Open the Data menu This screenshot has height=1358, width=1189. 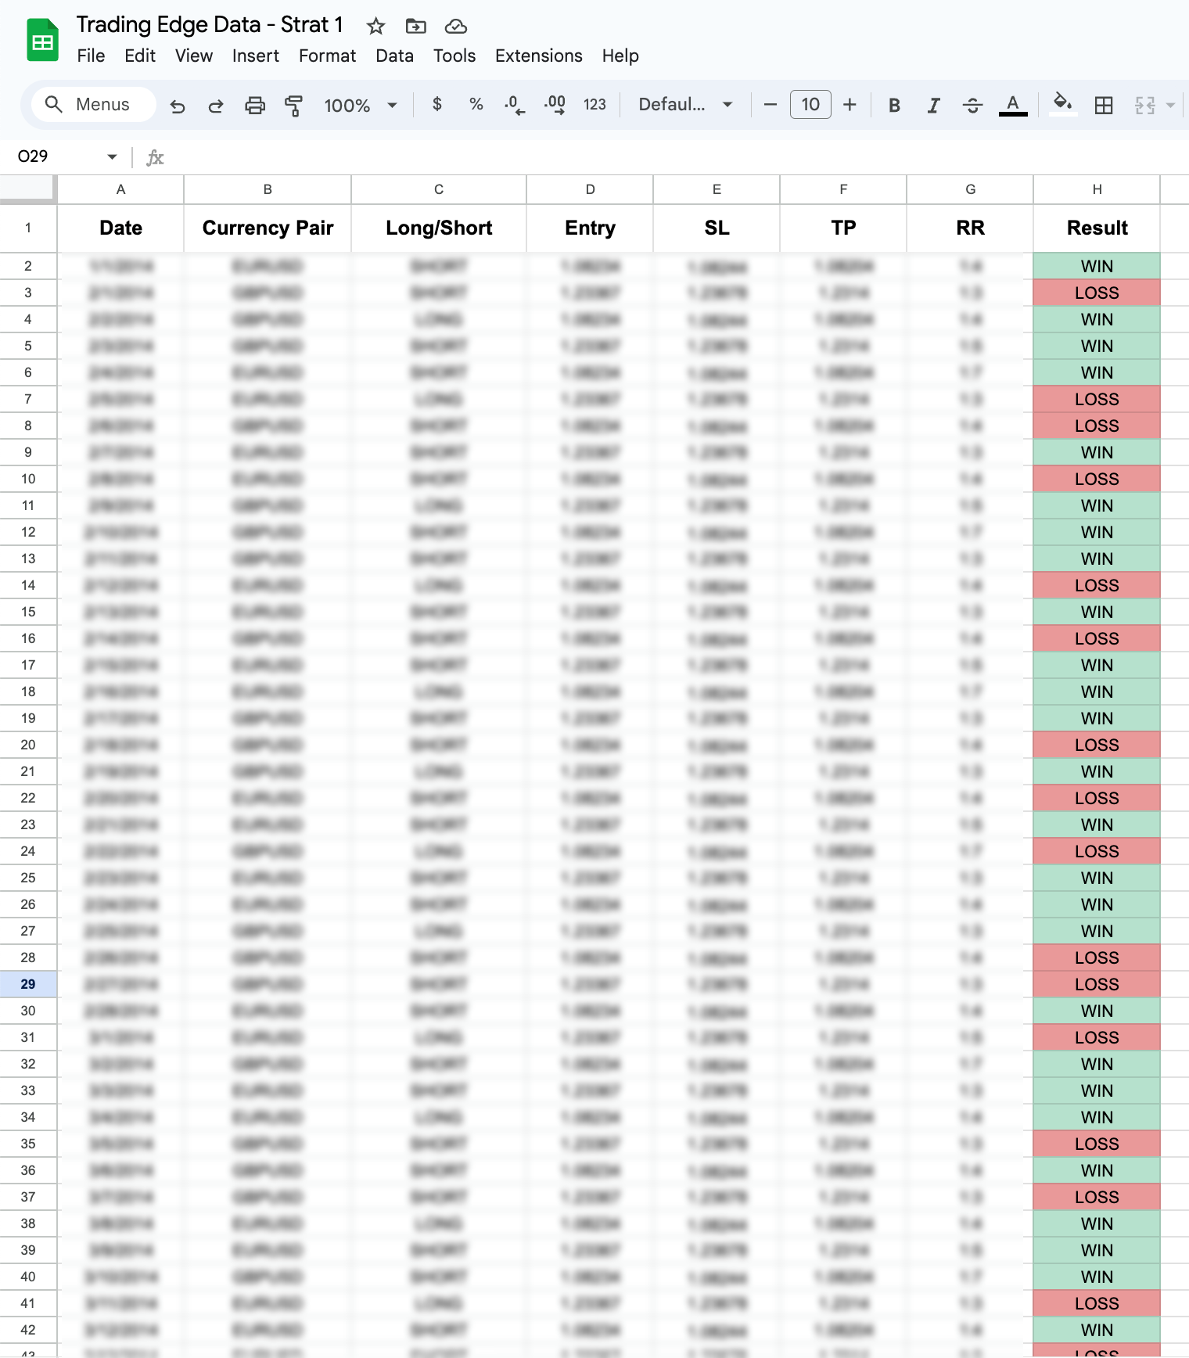pos(394,56)
